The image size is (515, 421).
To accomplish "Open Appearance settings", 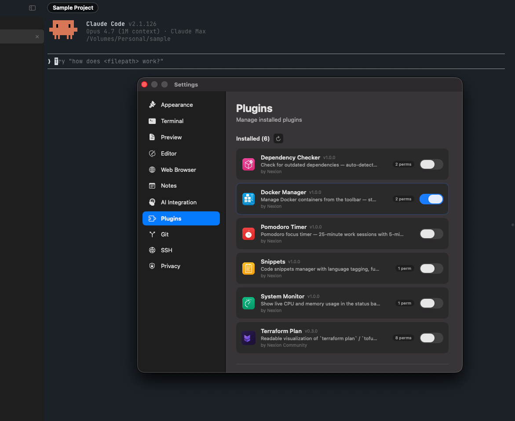I will [181, 105].
